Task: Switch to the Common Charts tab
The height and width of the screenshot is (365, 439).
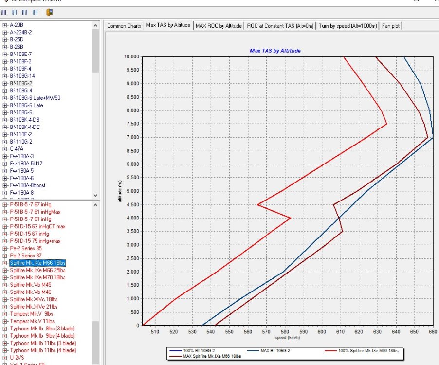Action: coord(124,26)
